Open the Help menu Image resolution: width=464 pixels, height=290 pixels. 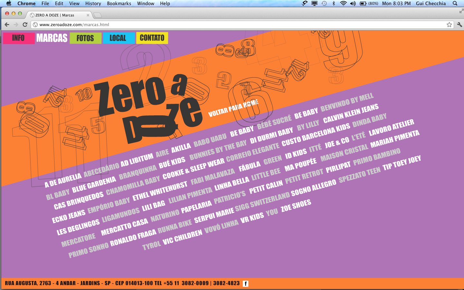[165, 4]
